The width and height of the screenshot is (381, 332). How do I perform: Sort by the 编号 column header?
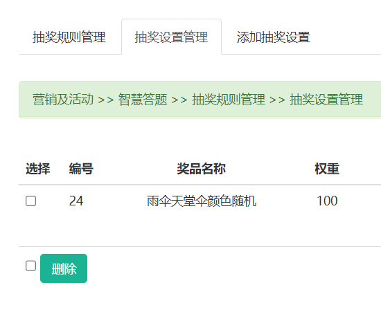coord(81,169)
